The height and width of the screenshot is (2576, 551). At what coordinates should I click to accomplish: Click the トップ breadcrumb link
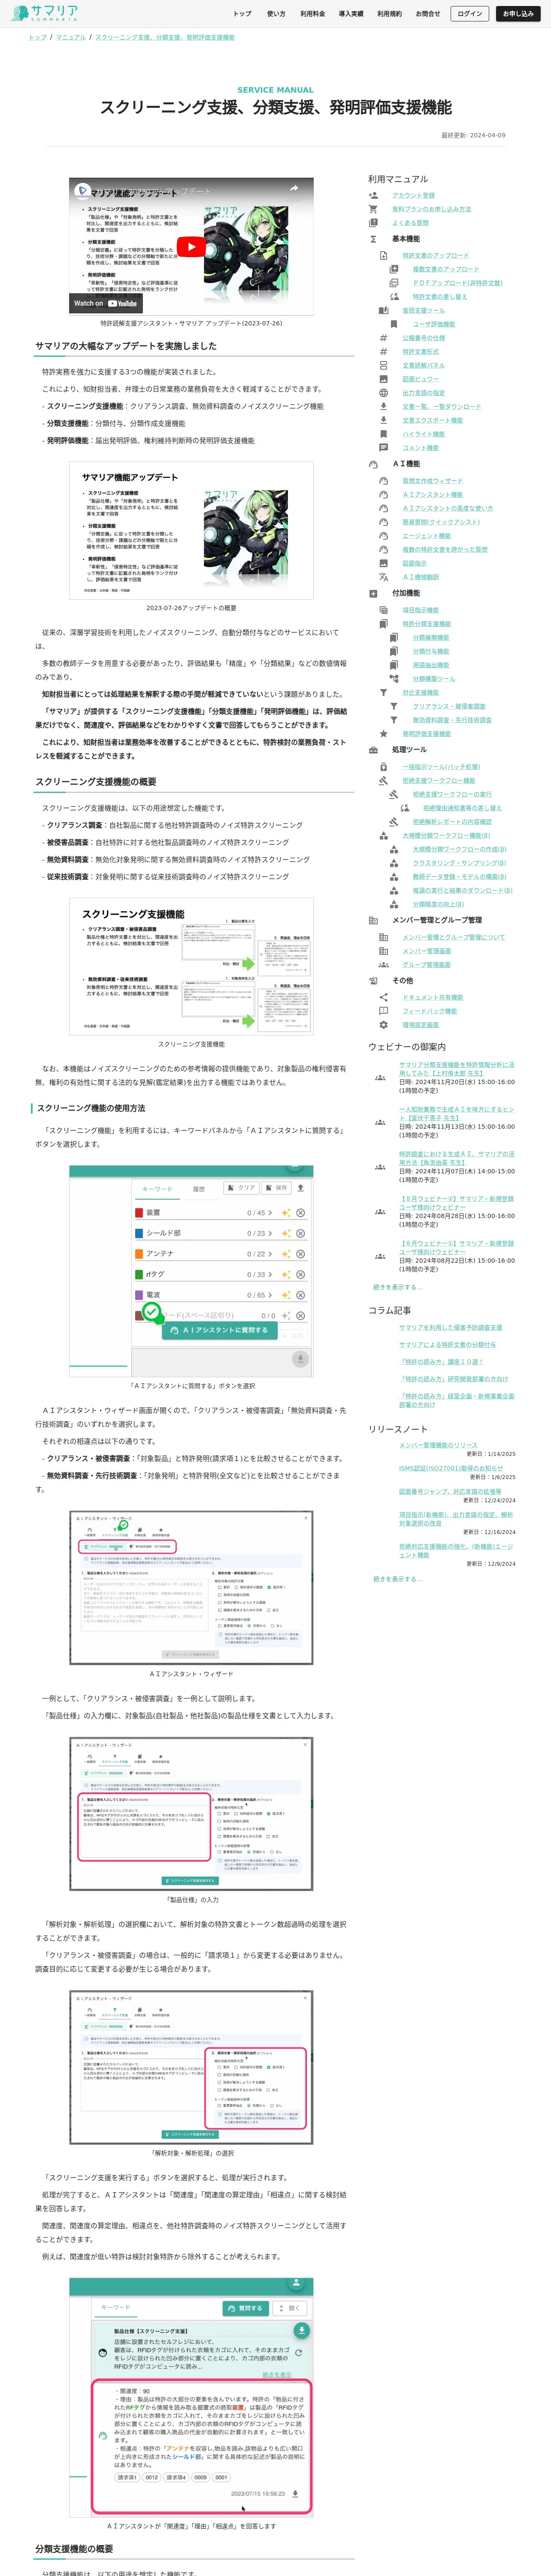pyautogui.click(x=37, y=37)
